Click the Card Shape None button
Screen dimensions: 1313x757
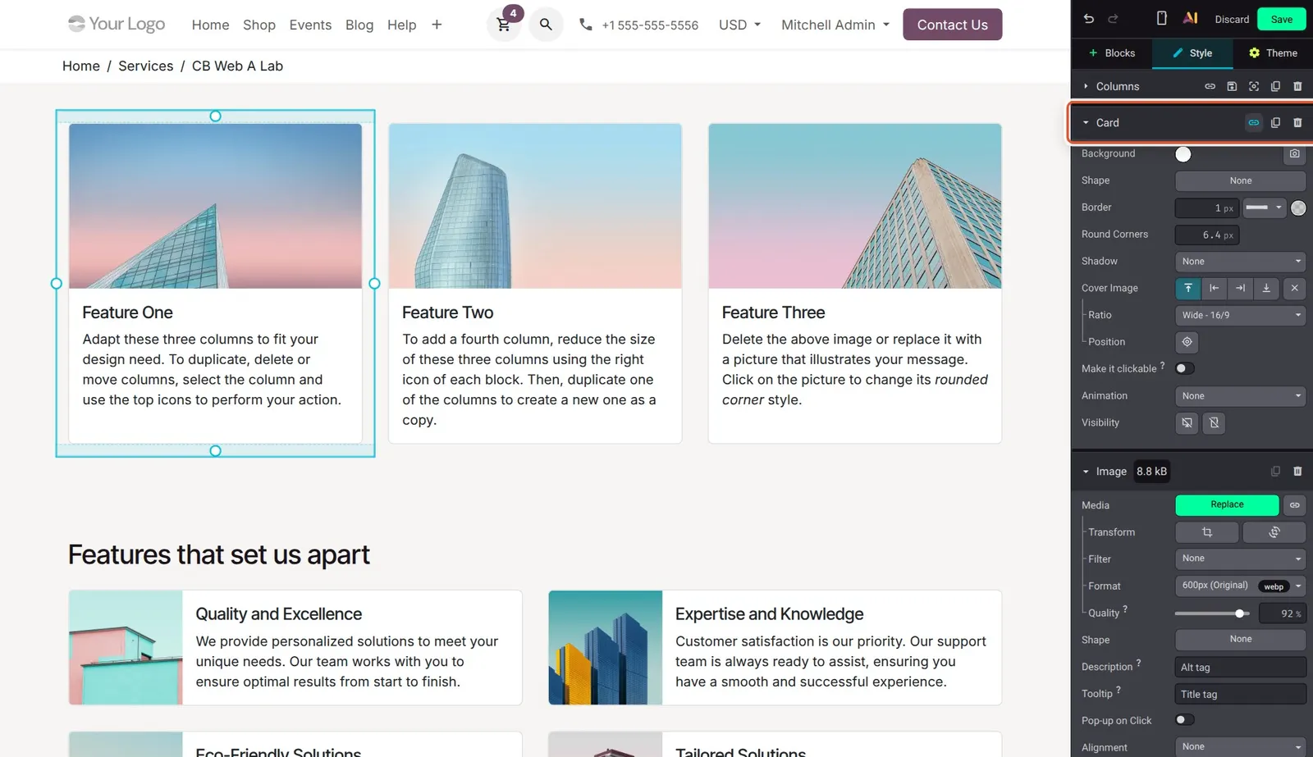pos(1240,180)
